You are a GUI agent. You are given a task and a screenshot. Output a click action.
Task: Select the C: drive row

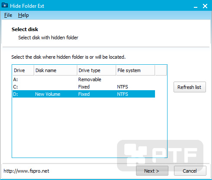(84, 87)
